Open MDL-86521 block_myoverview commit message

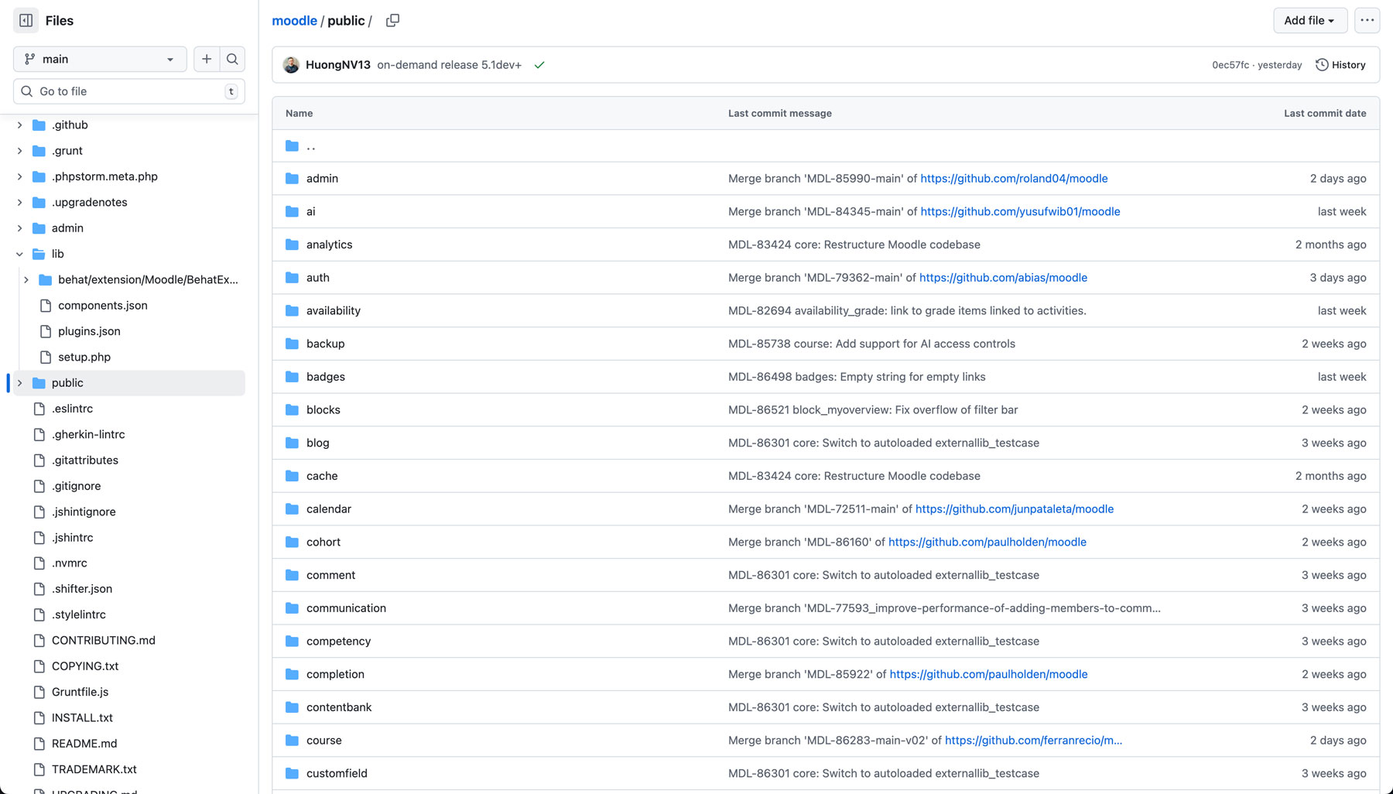click(x=873, y=410)
